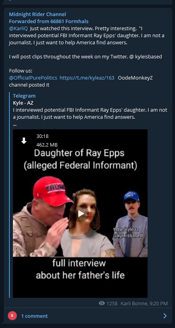The height and width of the screenshot is (328, 175).
Task: Open the t.me/kyleaz/163 link
Action: pos(87,78)
